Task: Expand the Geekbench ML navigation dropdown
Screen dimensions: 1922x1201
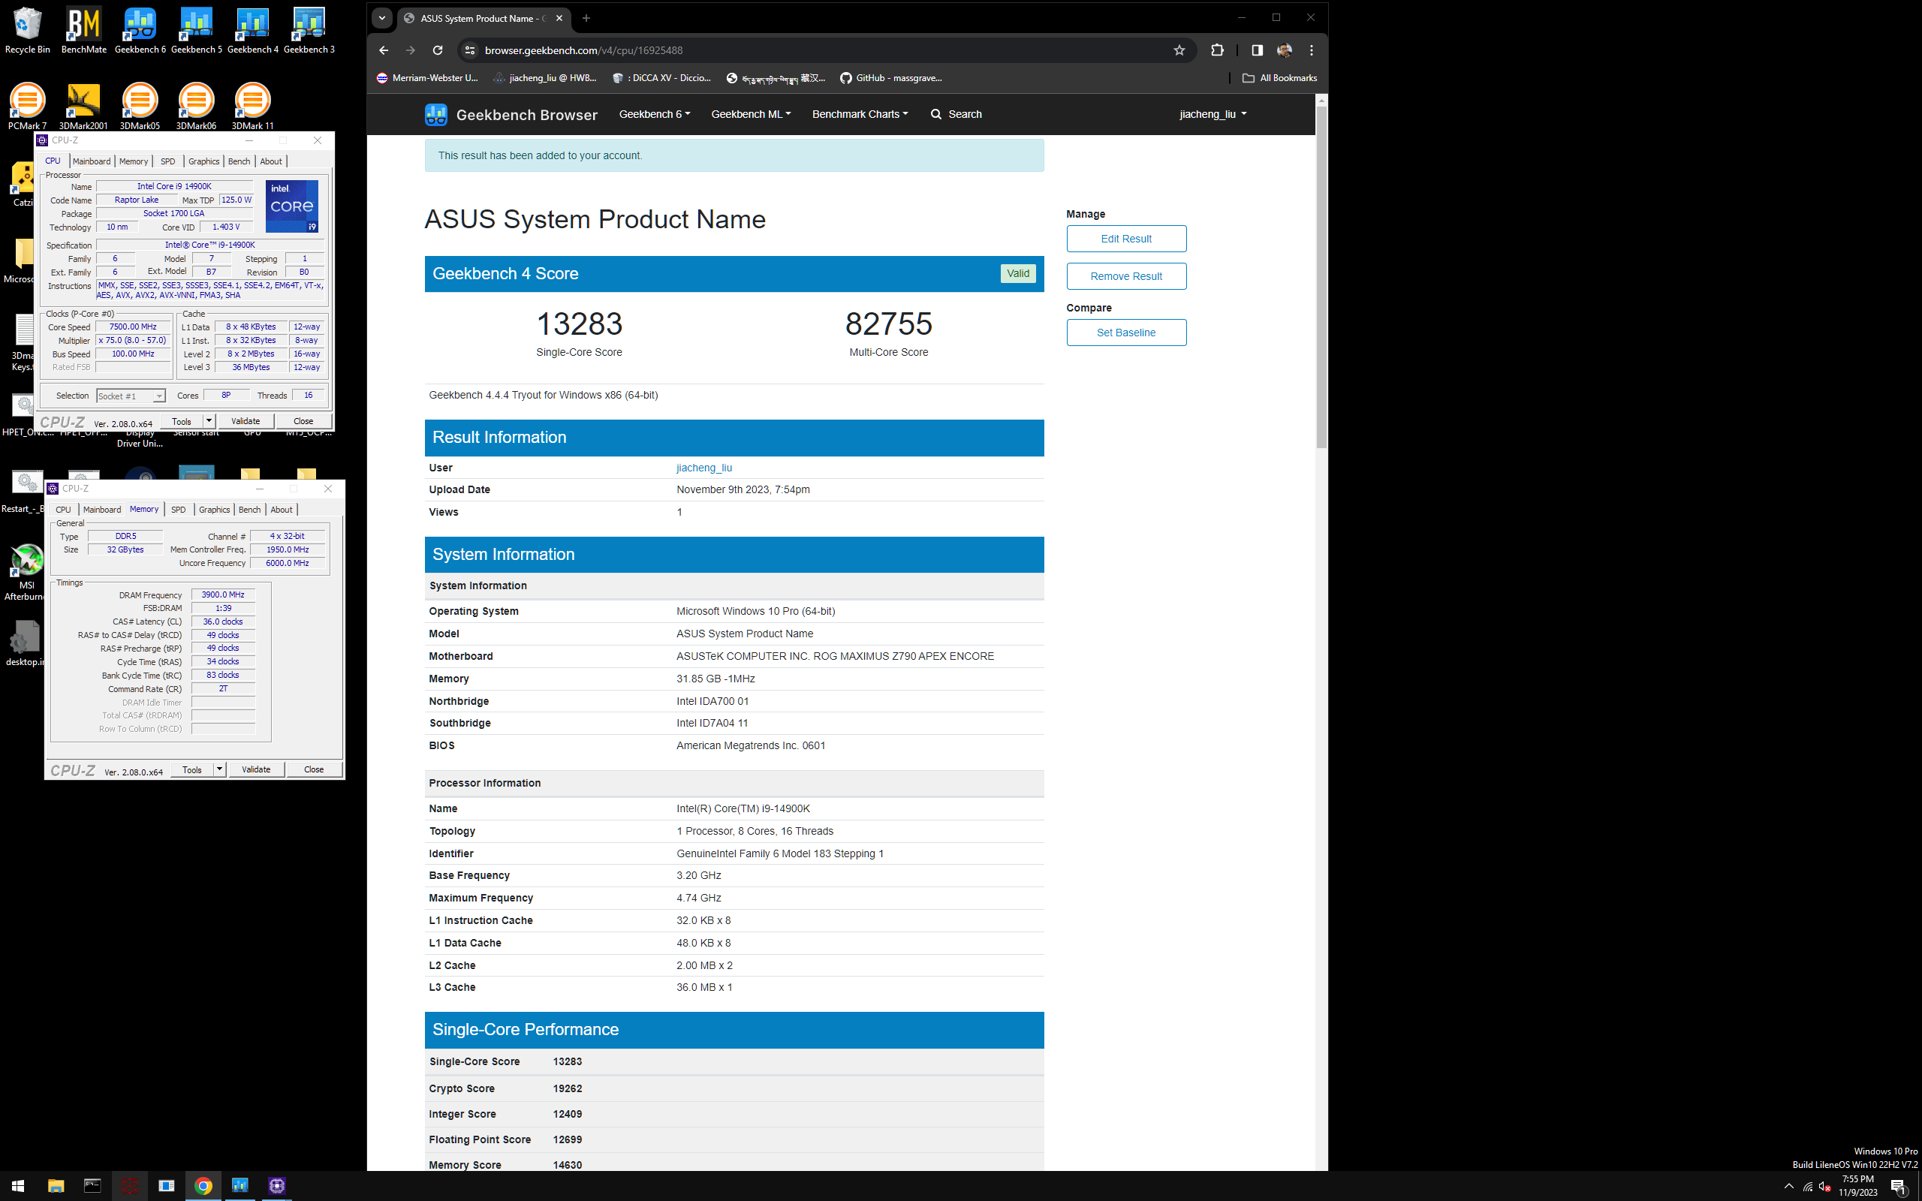Action: tap(751, 114)
